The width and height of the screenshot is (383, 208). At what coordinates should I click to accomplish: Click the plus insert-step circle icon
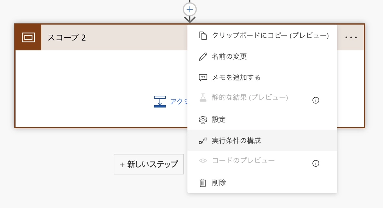(x=190, y=10)
